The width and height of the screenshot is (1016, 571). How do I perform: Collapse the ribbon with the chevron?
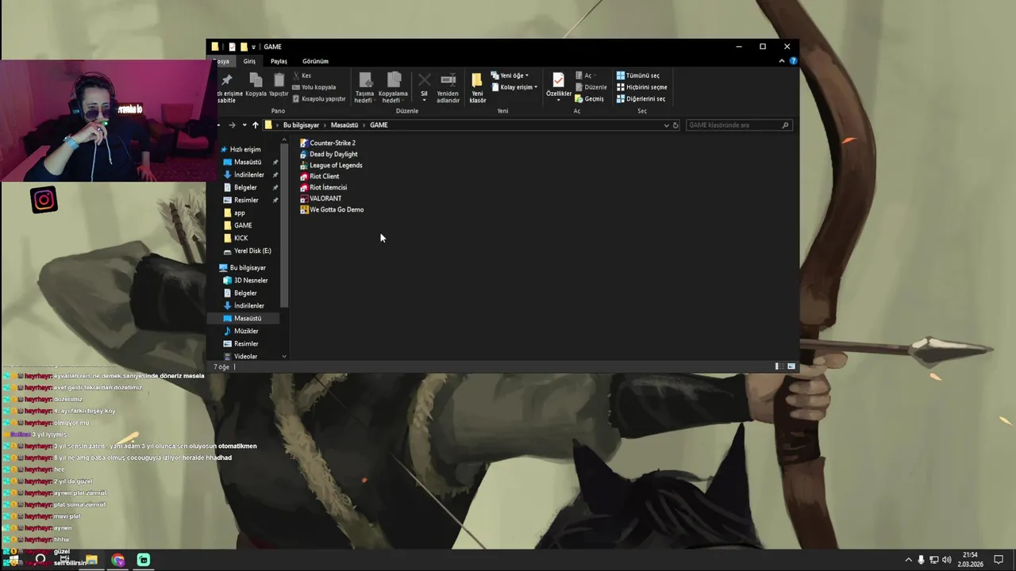[x=782, y=61]
